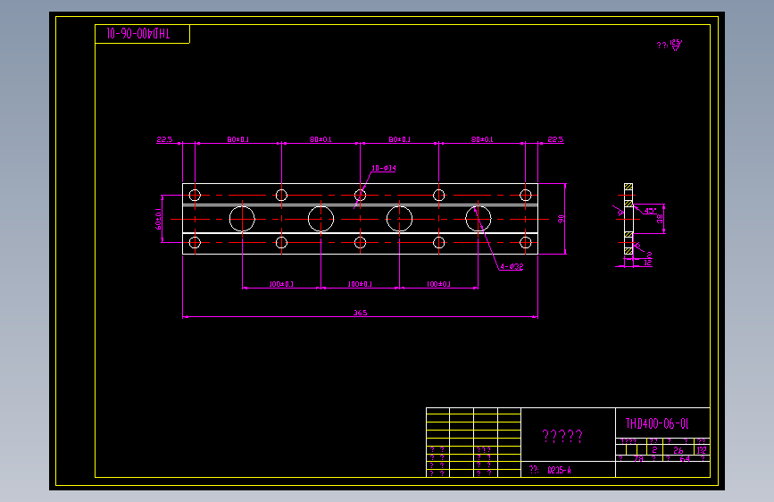This screenshot has height=502, width=774.
Task: Click the 60±0.1 vertical dimension
Action: coord(158,219)
